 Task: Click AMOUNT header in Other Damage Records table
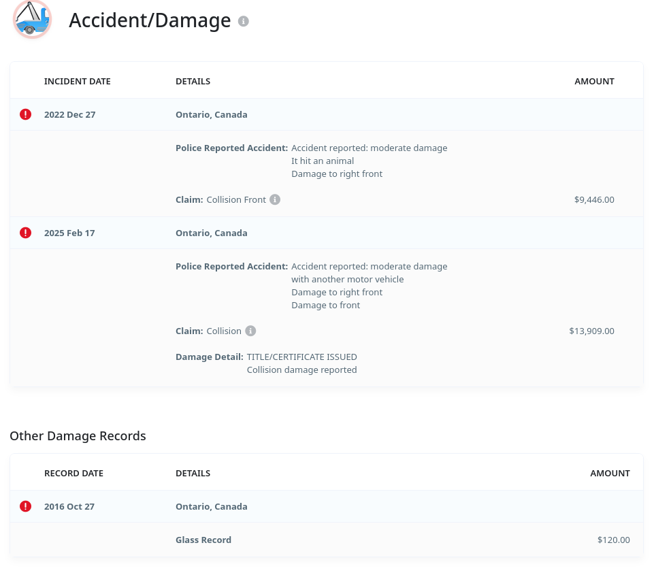click(x=610, y=474)
